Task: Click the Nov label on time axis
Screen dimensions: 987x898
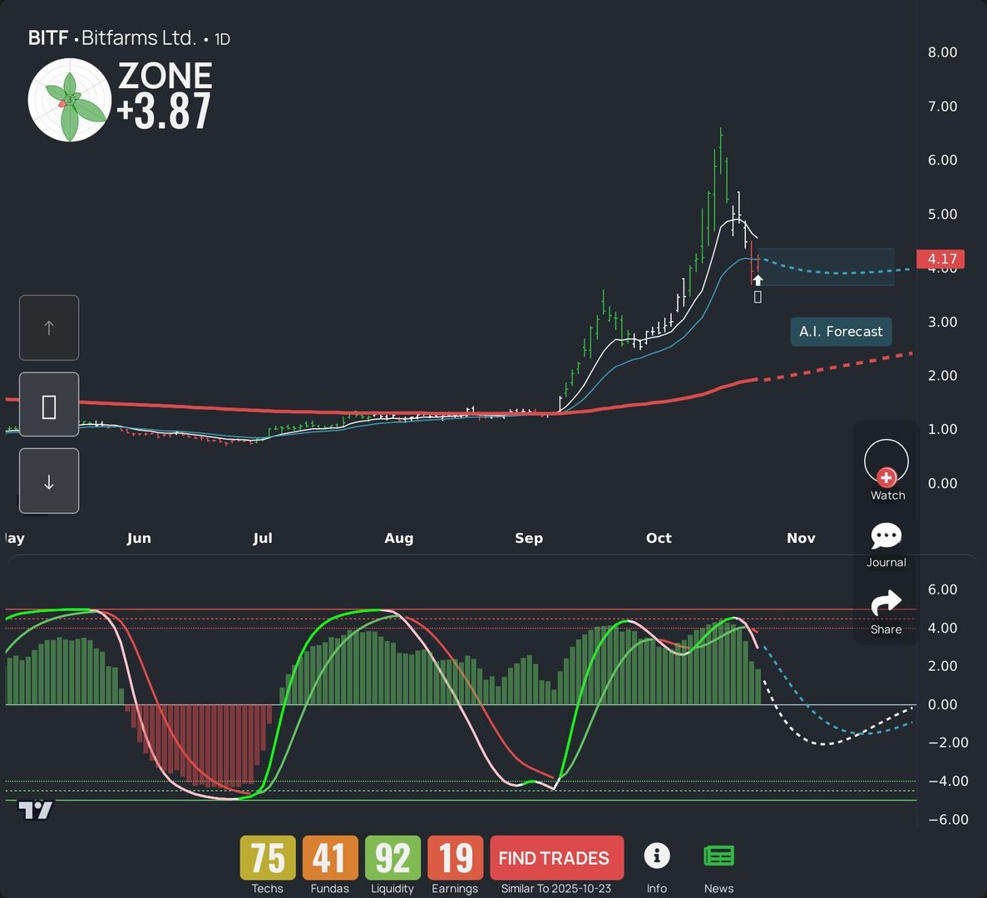Action: pyautogui.click(x=801, y=538)
